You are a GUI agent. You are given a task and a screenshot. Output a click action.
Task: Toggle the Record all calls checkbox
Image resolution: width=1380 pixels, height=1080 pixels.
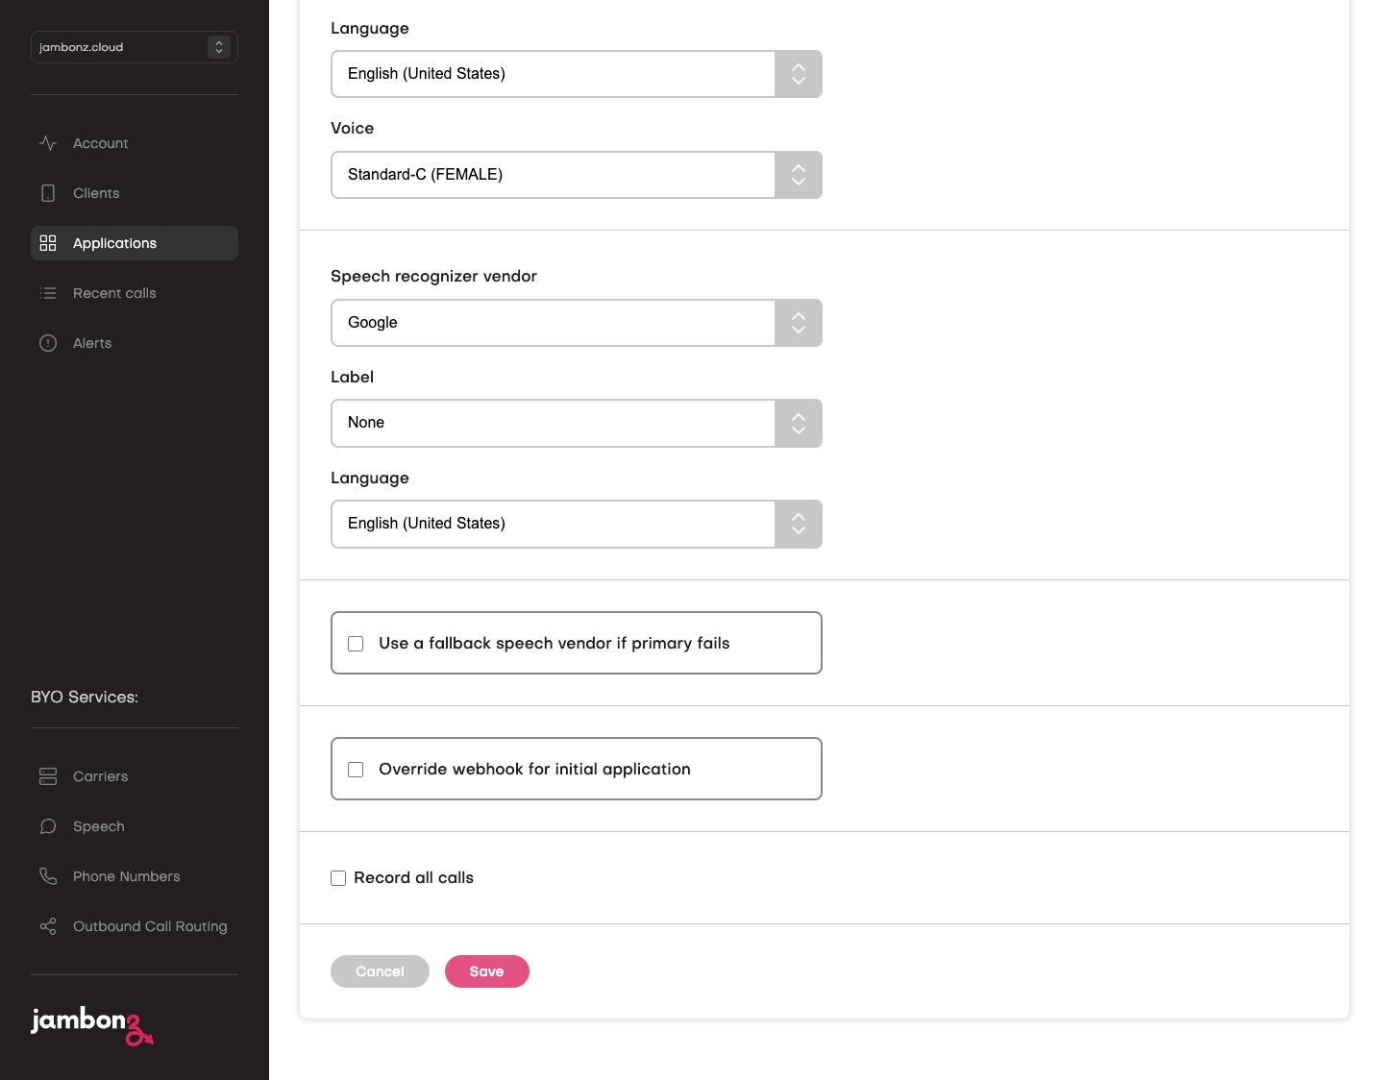338,878
